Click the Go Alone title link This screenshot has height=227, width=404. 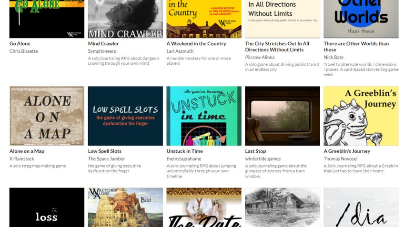coord(20,43)
